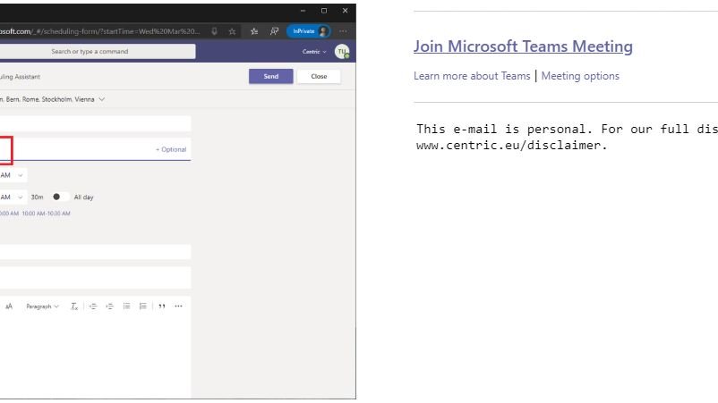The height and width of the screenshot is (403, 718).
Task: Add this page to favorites with the star
Action: [x=232, y=31]
